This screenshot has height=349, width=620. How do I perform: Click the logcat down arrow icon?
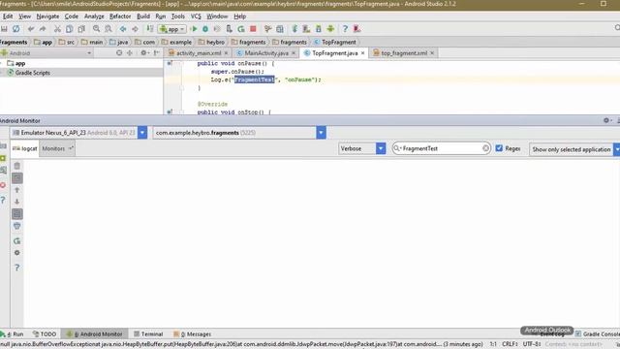tap(17, 202)
